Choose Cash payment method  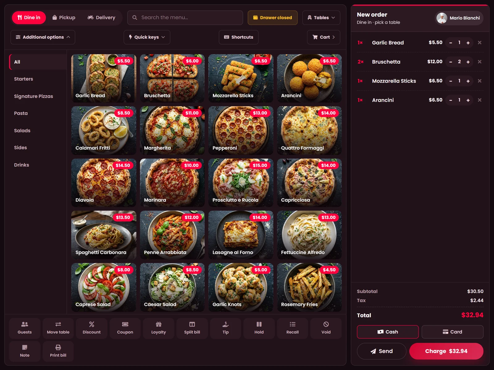pyautogui.click(x=388, y=332)
